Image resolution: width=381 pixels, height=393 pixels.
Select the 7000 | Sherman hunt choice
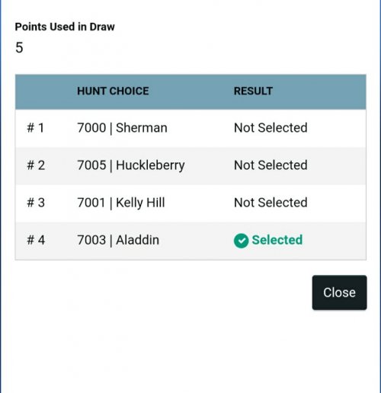point(122,128)
